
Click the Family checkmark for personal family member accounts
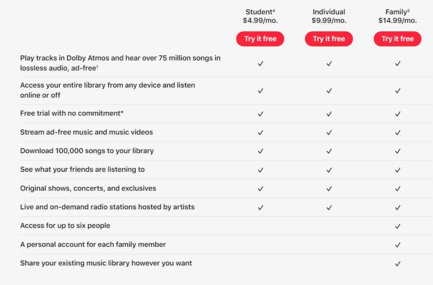397,245
